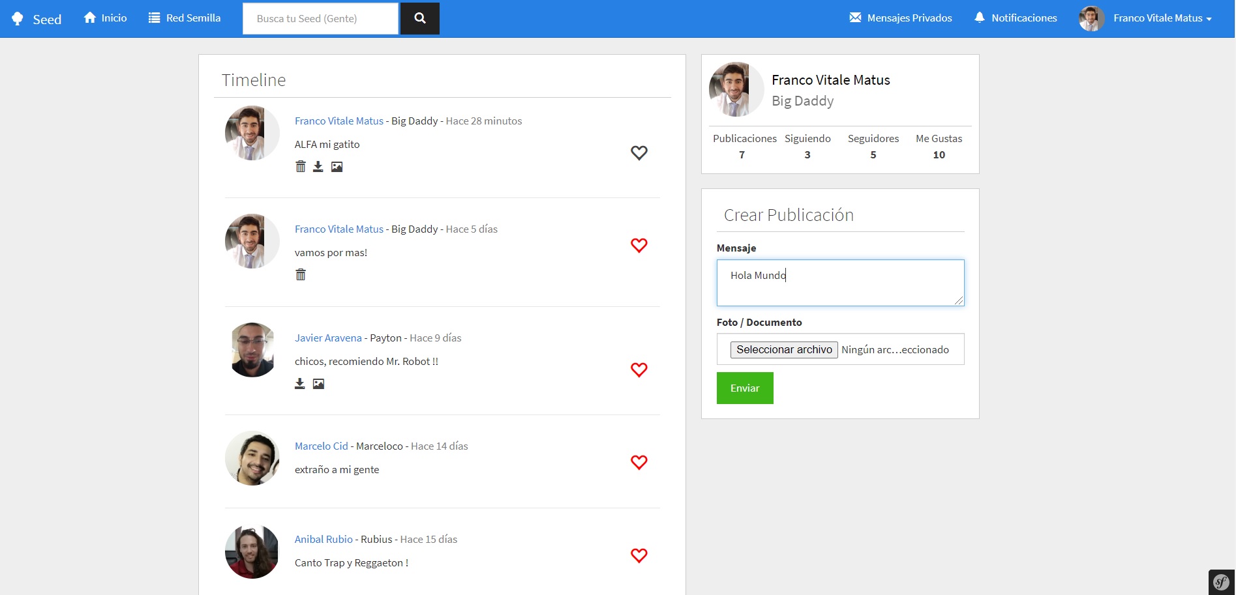Open the Franco Vitale Matus account dropdown

1162,18
